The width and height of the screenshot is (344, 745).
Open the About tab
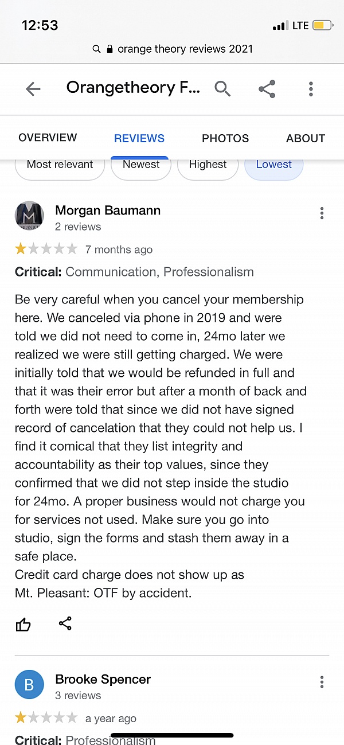pyautogui.click(x=306, y=138)
